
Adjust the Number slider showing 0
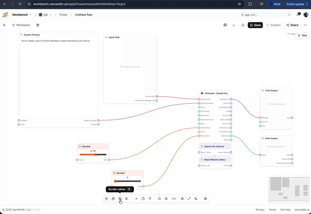point(128,181)
